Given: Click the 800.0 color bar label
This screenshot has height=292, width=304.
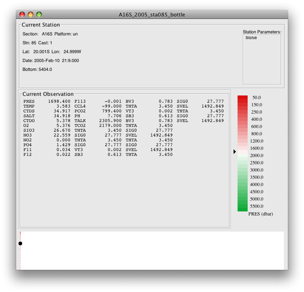Looking at the screenshot, I should coord(257,134).
